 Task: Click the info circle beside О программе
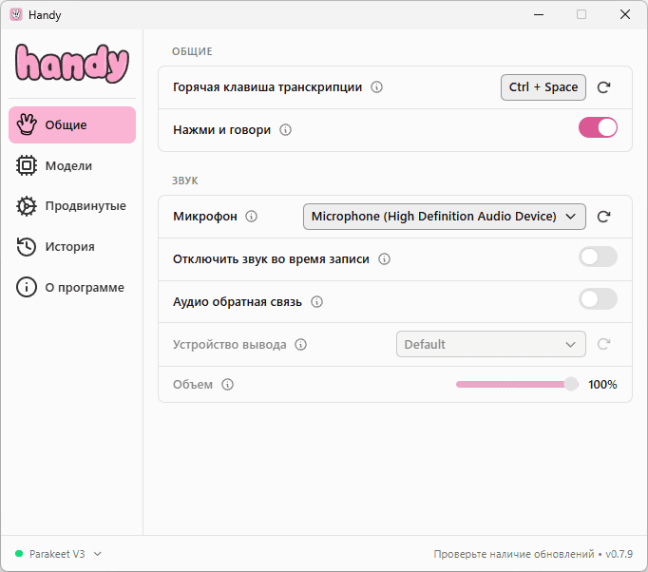pos(27,287)
